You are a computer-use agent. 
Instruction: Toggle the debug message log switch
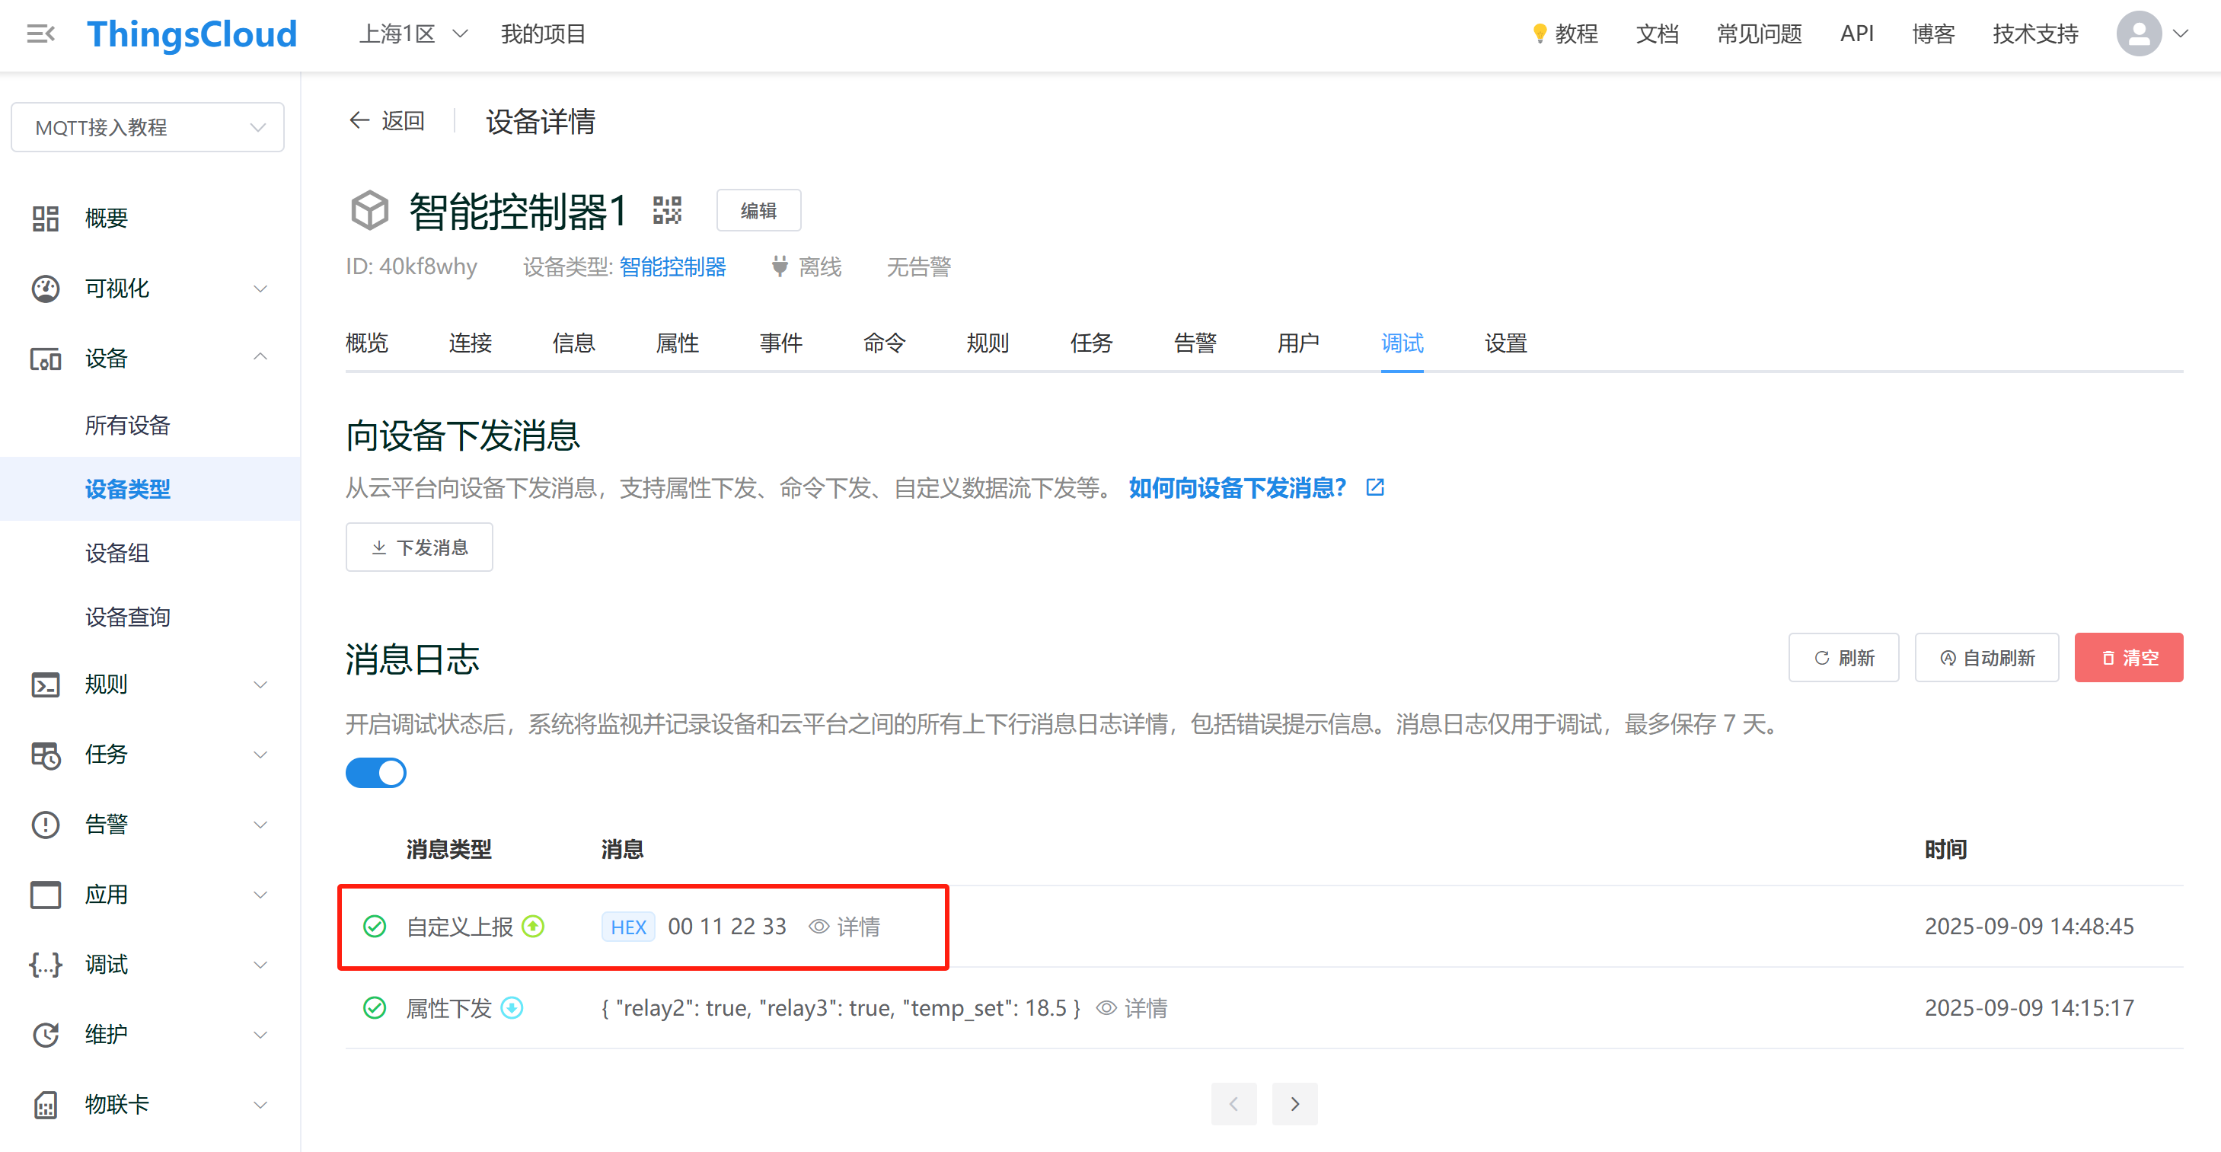[376, 773]
